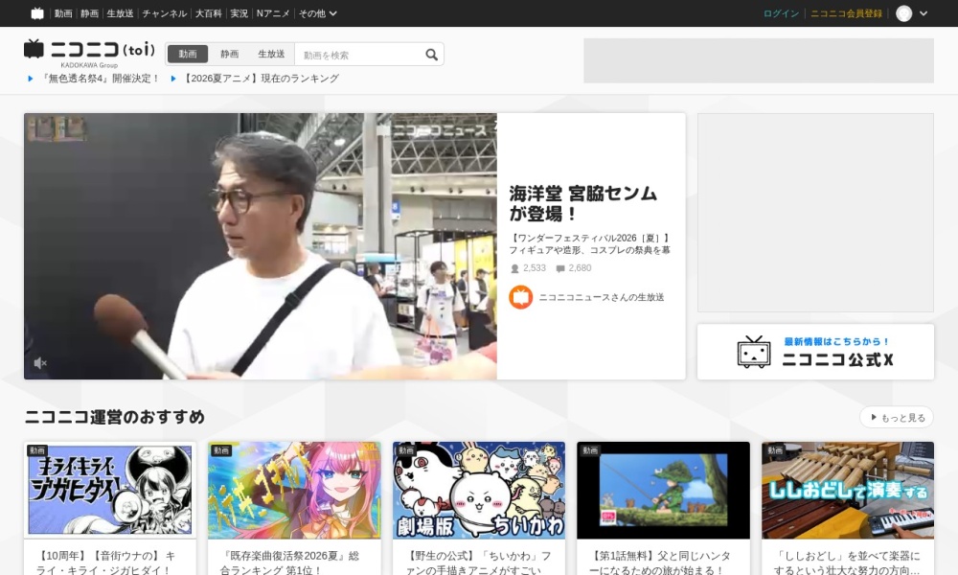Open 動画 in the top navigation bar
Screen dimensions: 958x575
pyautogui.click(x=63, y=13)
